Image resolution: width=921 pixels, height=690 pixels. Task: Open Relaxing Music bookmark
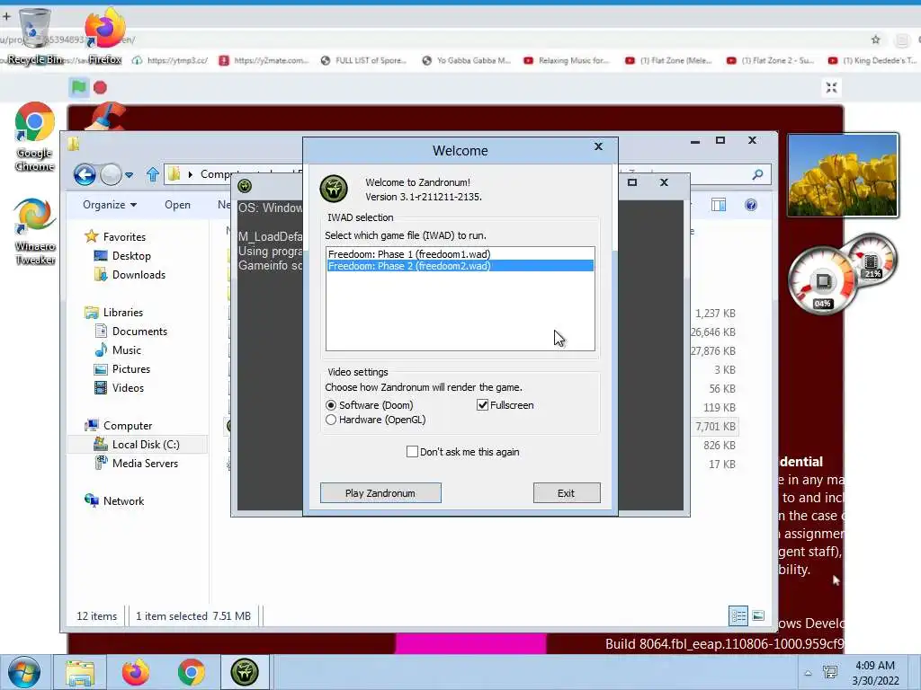[567, 60]
